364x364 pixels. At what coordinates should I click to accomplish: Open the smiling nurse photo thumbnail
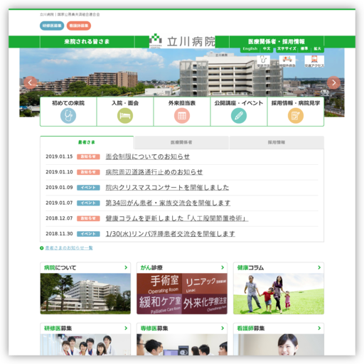tap(279, 345)
